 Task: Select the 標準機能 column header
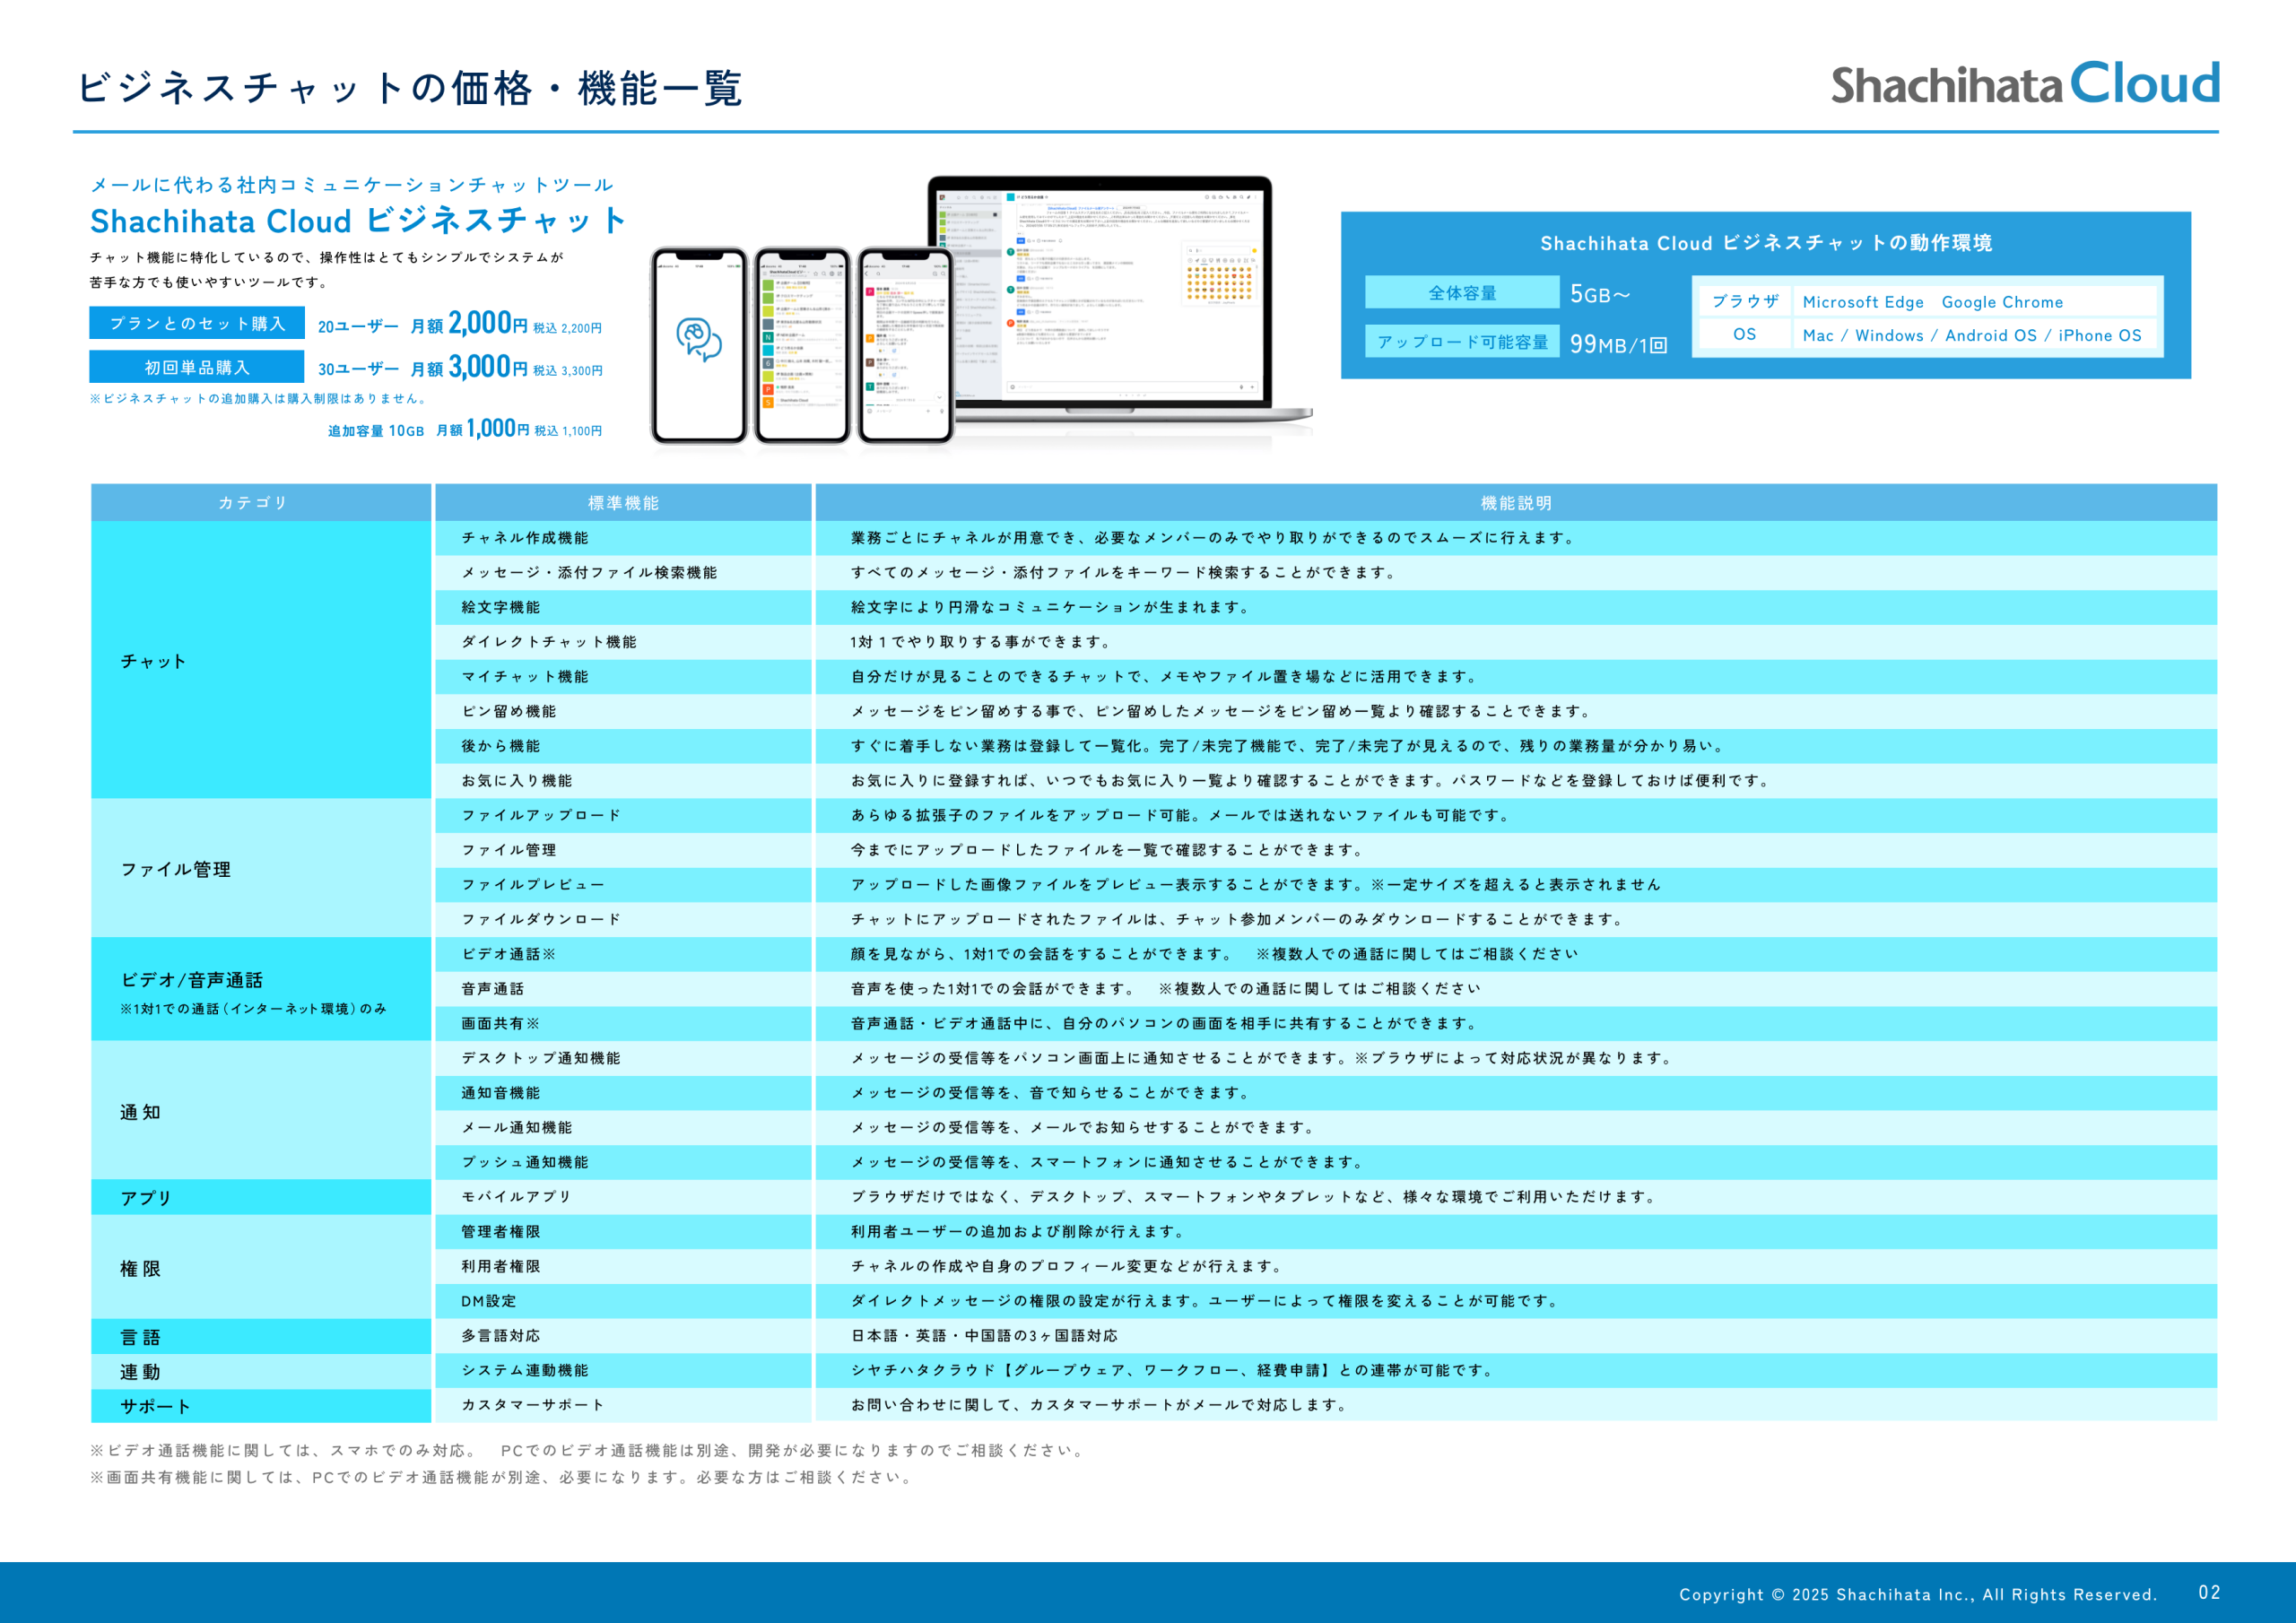coord(623,503)
